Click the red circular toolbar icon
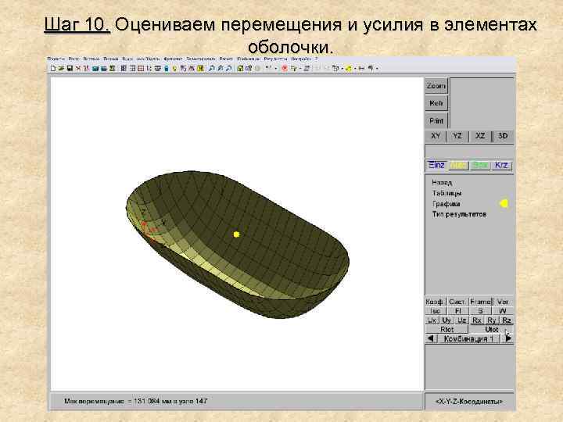Screen dimensions: 563x422 point(285,68)
